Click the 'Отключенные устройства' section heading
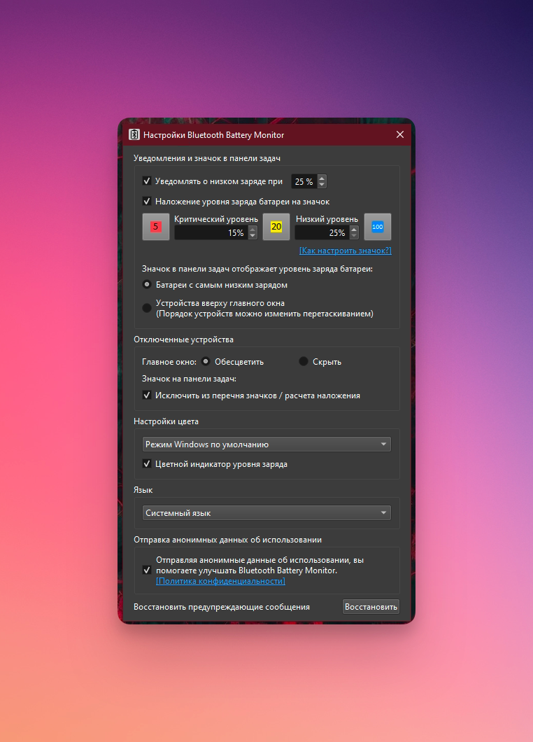Viewport: 533px width, 742px height. [183, 339]
